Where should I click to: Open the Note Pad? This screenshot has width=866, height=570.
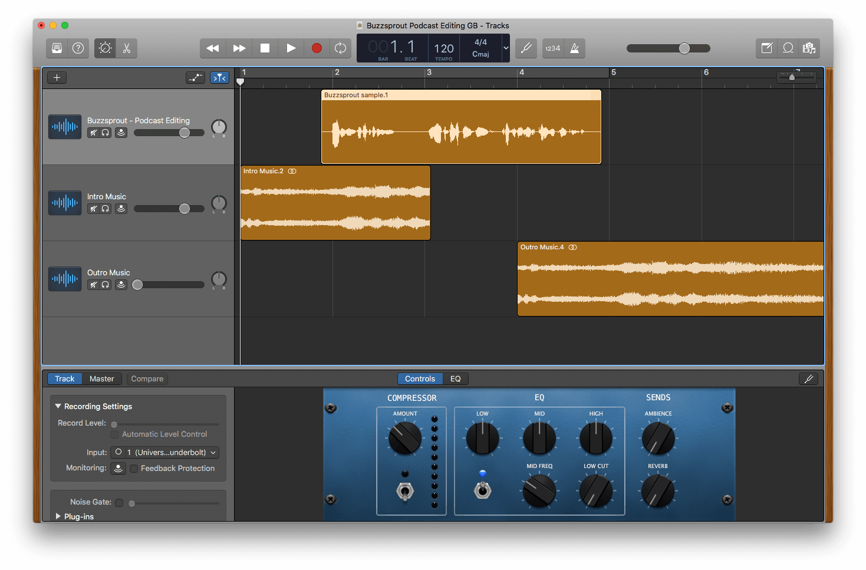(766, 48)
